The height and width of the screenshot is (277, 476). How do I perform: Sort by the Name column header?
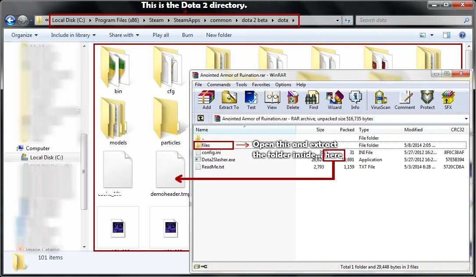coord(244,130)
